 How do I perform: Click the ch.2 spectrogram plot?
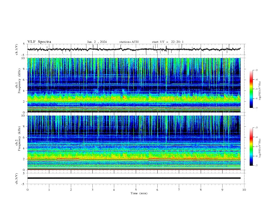134,143
